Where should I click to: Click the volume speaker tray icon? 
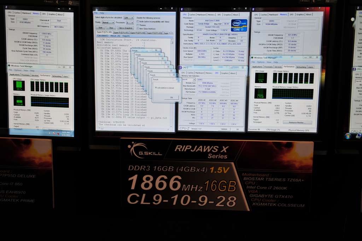pos(49,133)
